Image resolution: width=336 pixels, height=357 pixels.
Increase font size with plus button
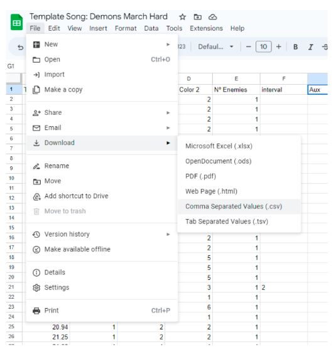coord(279,46)
